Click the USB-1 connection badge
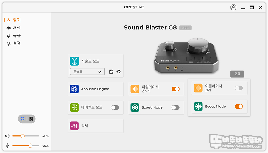This screenshot has width=268, height=153. [186, 28]
